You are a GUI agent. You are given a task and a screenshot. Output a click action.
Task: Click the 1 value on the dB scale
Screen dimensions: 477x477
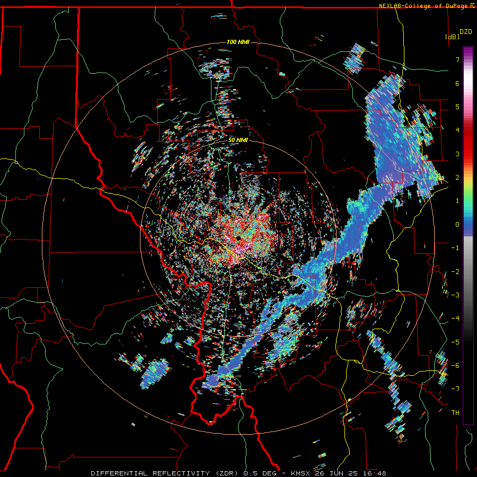point(457,201)
